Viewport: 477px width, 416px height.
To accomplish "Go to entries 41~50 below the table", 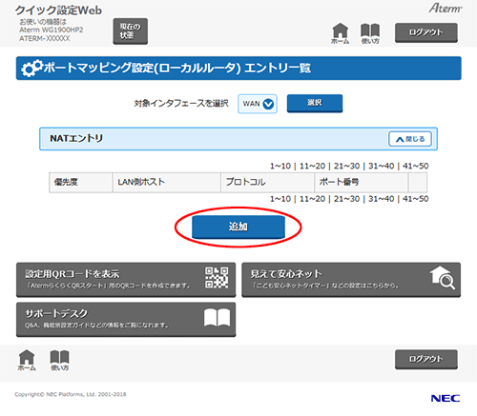I will pyautogui.click(x=415, y=199).
